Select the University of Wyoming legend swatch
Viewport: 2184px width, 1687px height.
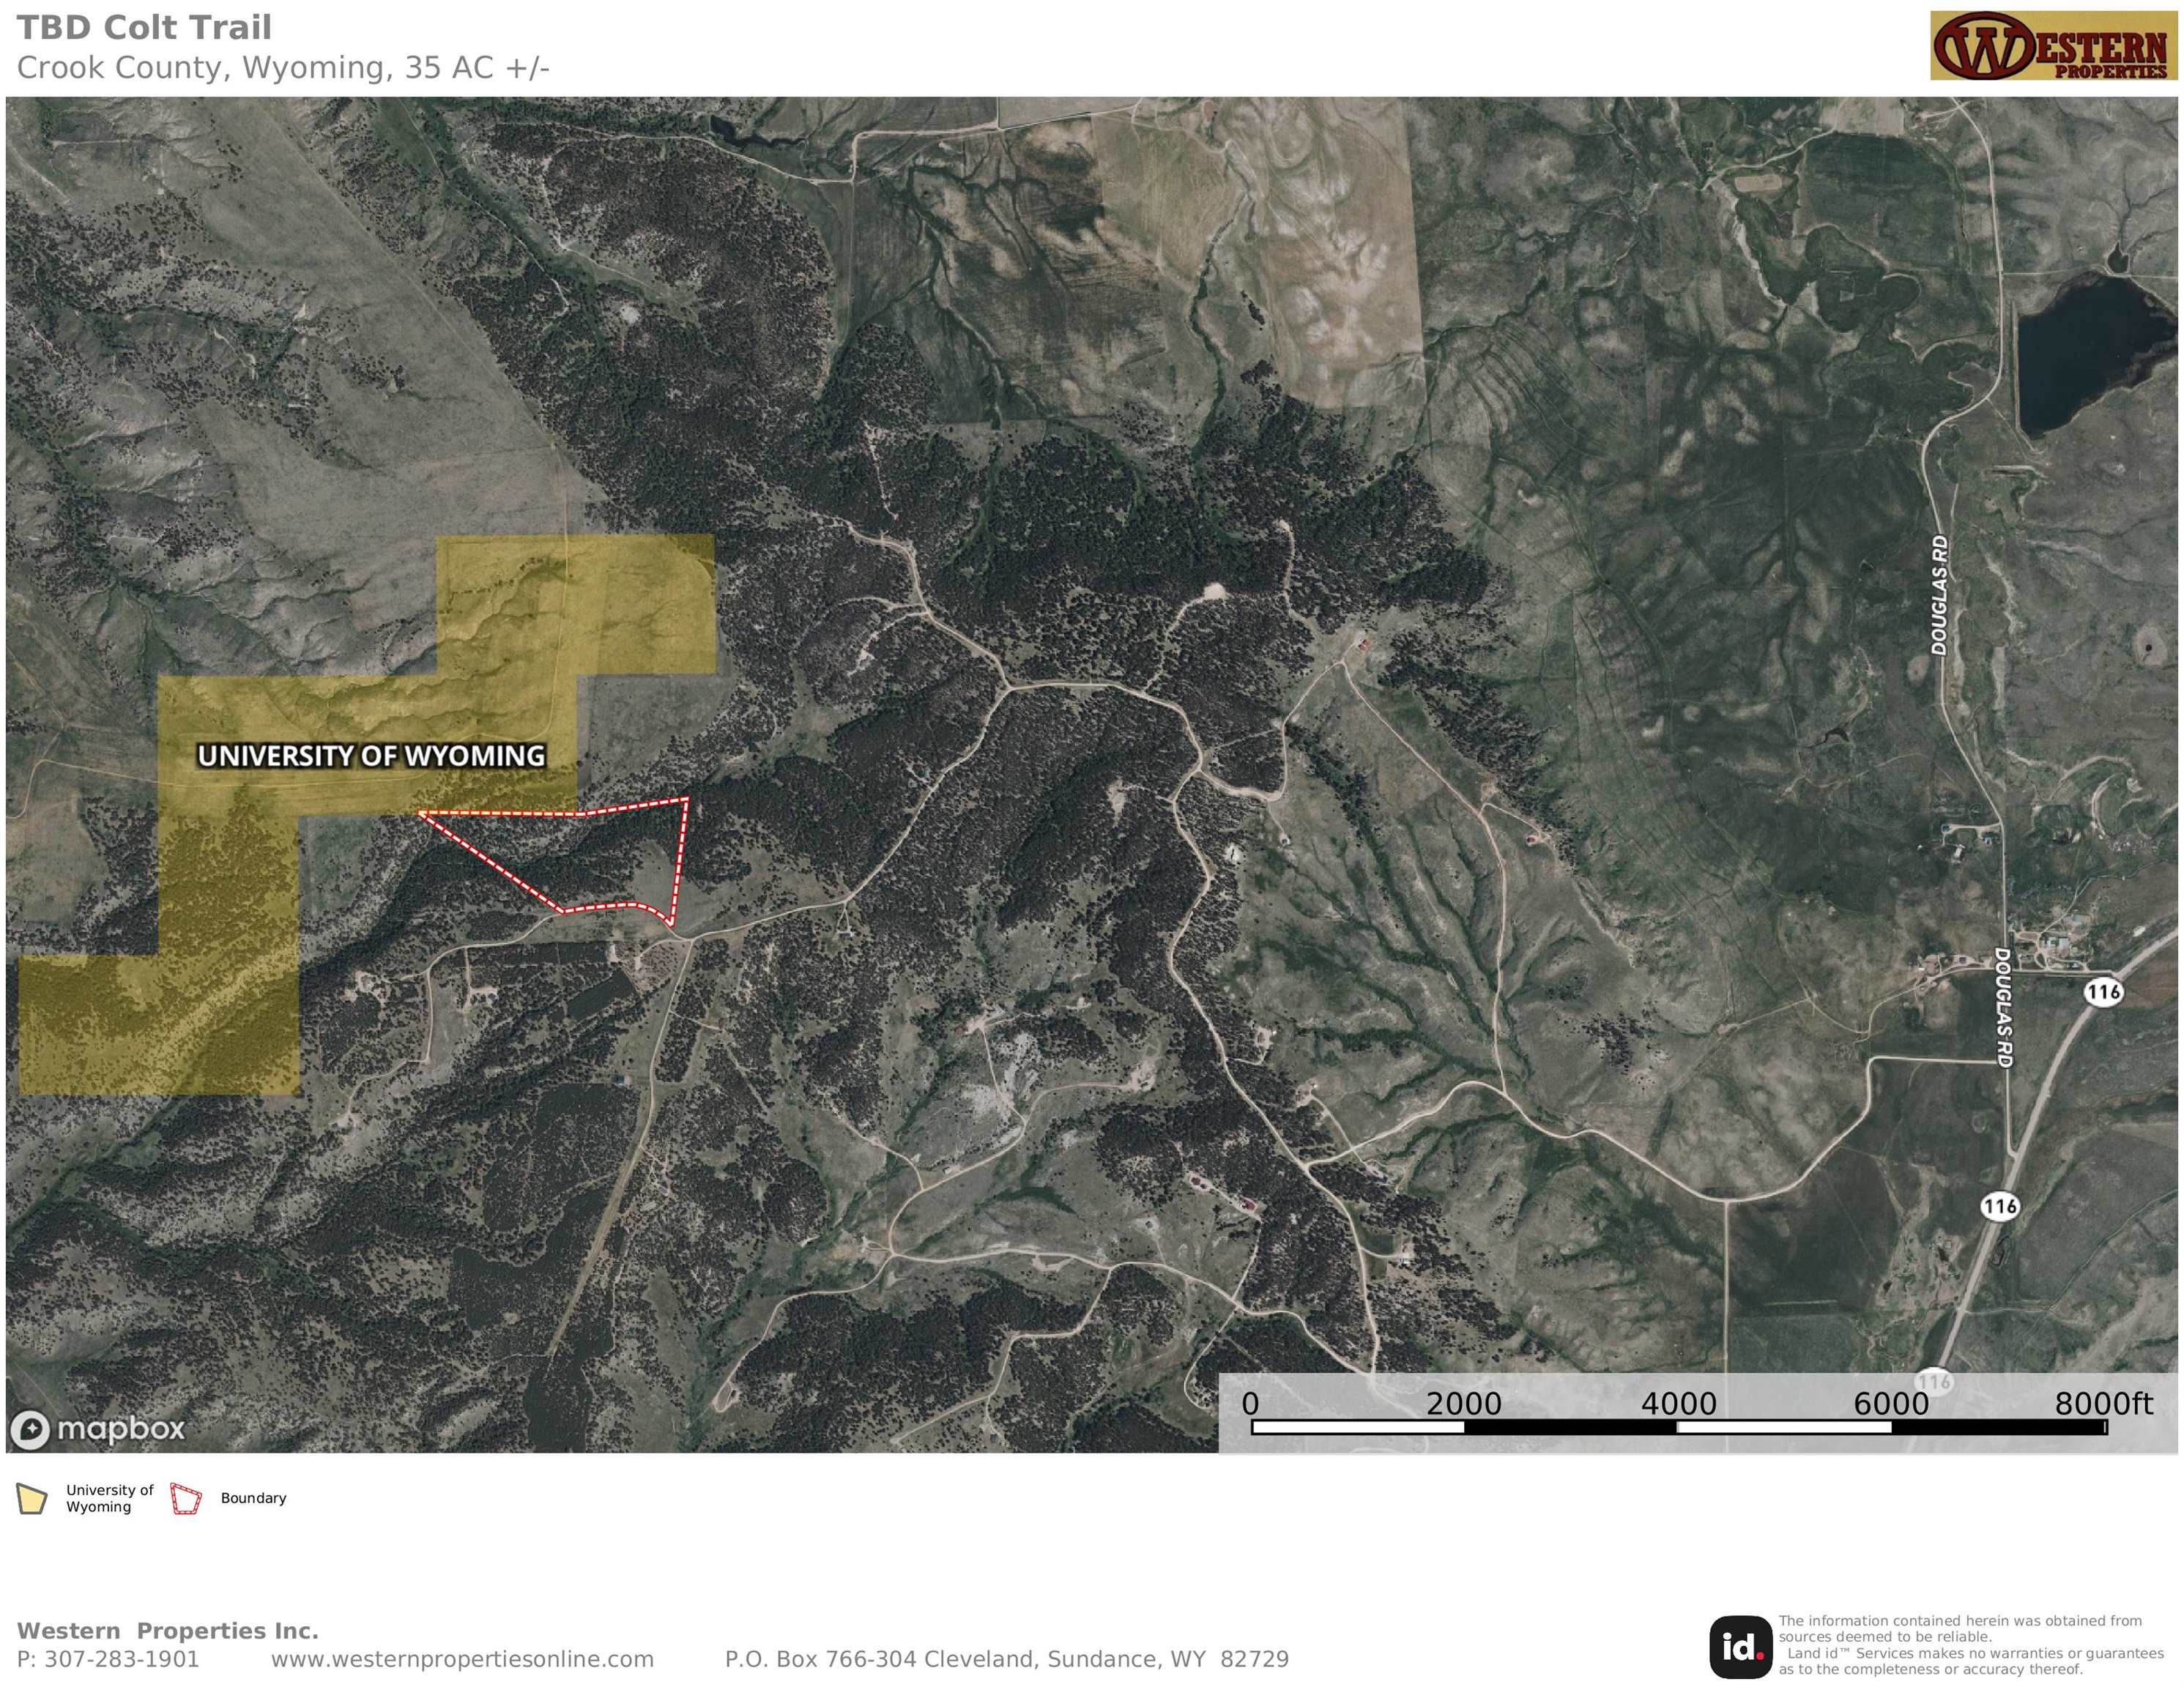click(32, 1499)
